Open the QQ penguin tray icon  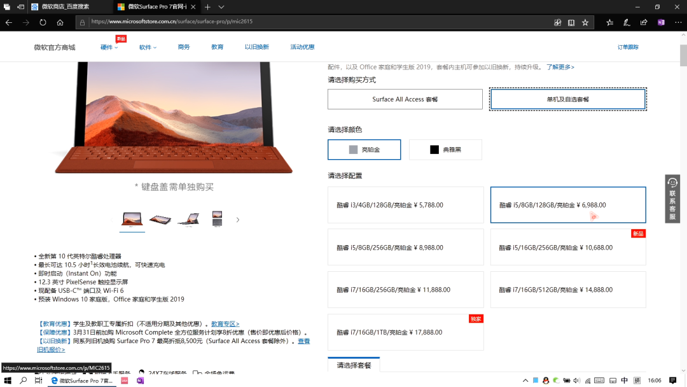coord(546,381)
